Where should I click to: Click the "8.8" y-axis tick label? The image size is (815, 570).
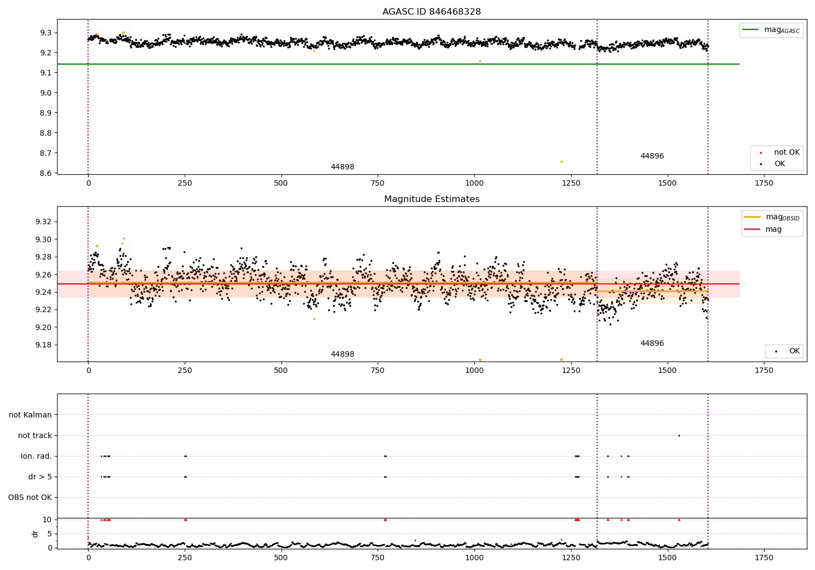coord(46,133)
